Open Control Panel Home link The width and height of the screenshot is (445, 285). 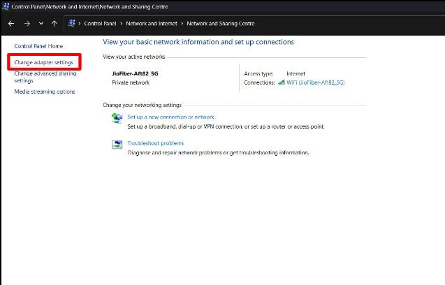tap(38, 46)
